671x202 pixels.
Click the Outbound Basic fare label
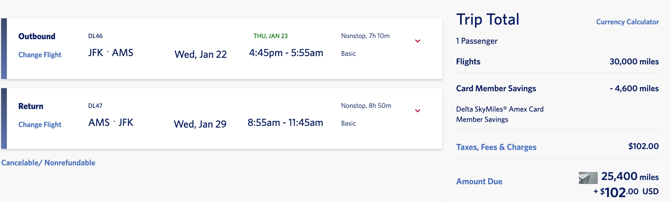(348, 54)
